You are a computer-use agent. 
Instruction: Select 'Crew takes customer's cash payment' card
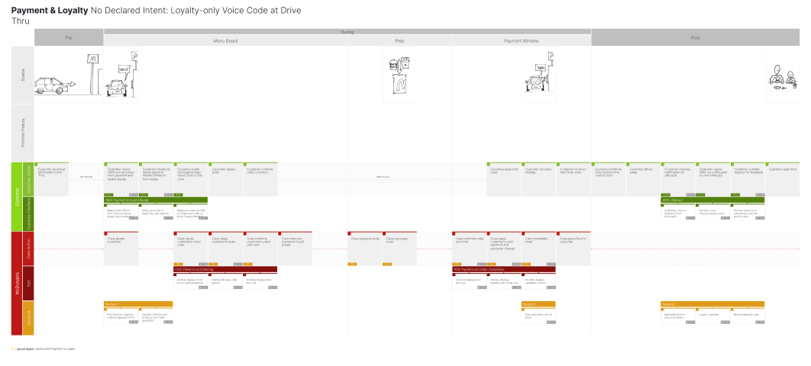[x=504, y=249]
